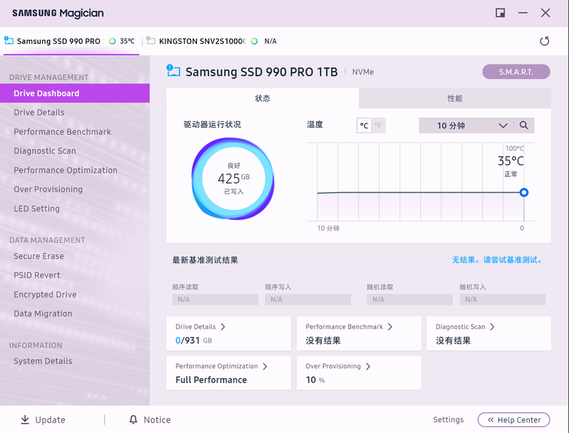Click the 无结果。请尝试基准测试。 link
The height and width of the screenshot is (433, 569).
tap(498, 260)
